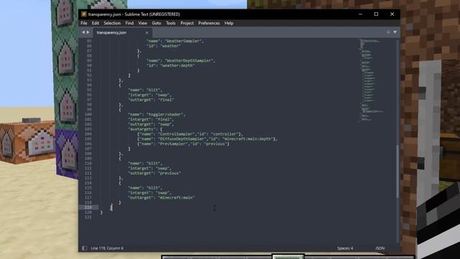The width and height of the screenshot is (460, 259).
Task: Open the Tools menu
Action: coord(171,23)
